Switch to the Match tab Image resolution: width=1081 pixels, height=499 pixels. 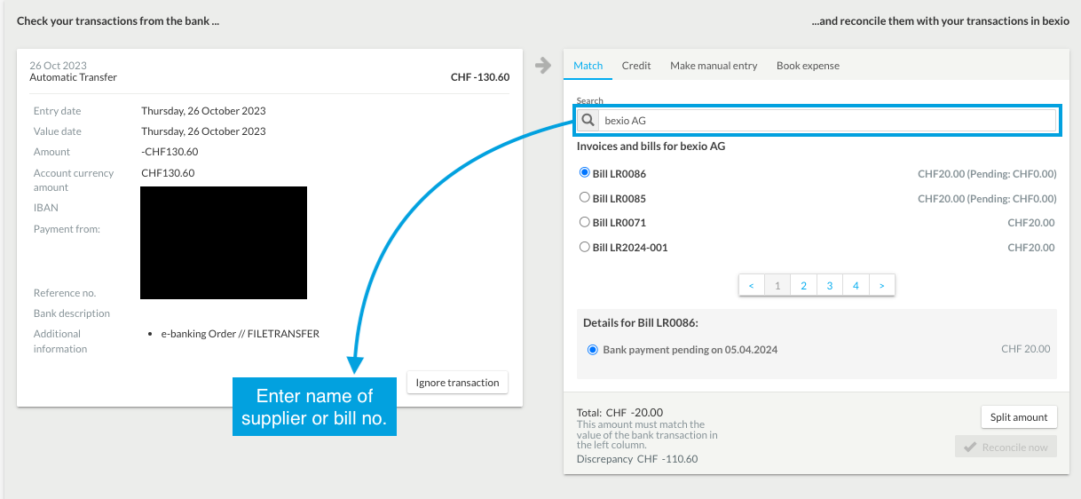(x=588, y=66)
